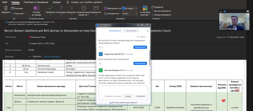Open the OneNote meeting notes icon
This screenshot has height=111, width=253.
[x=37, y=8]
